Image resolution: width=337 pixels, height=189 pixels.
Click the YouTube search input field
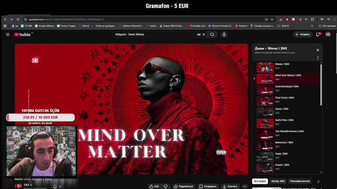pyautogui.click(x=155, y=34)
